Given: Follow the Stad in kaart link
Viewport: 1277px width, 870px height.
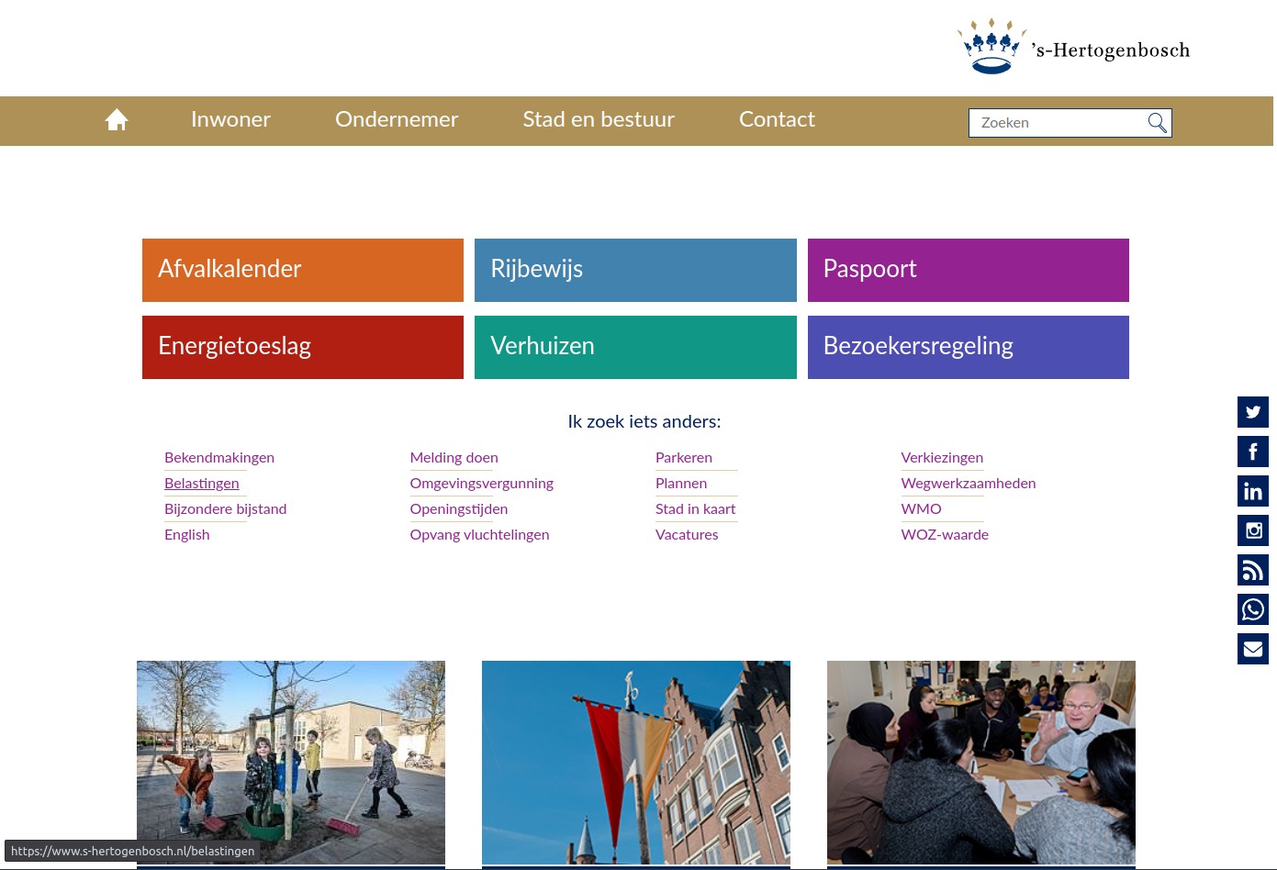Looking at the screenshot, I should pyautogui.click(x=696, y=508).
